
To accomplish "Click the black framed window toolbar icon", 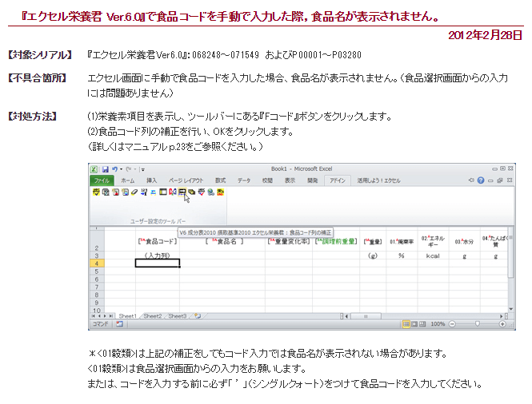I will [163, 192].
